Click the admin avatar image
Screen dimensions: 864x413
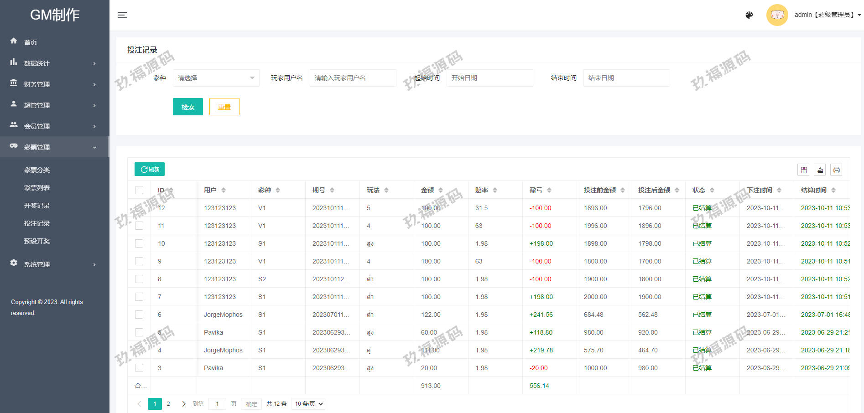coord(777,15)
